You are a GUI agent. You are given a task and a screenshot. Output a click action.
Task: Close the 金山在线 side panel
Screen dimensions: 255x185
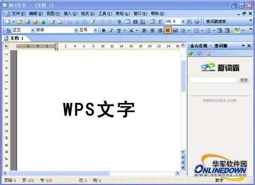249,45
